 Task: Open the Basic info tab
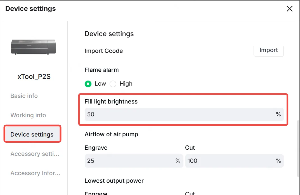click(x=24, y=96)
